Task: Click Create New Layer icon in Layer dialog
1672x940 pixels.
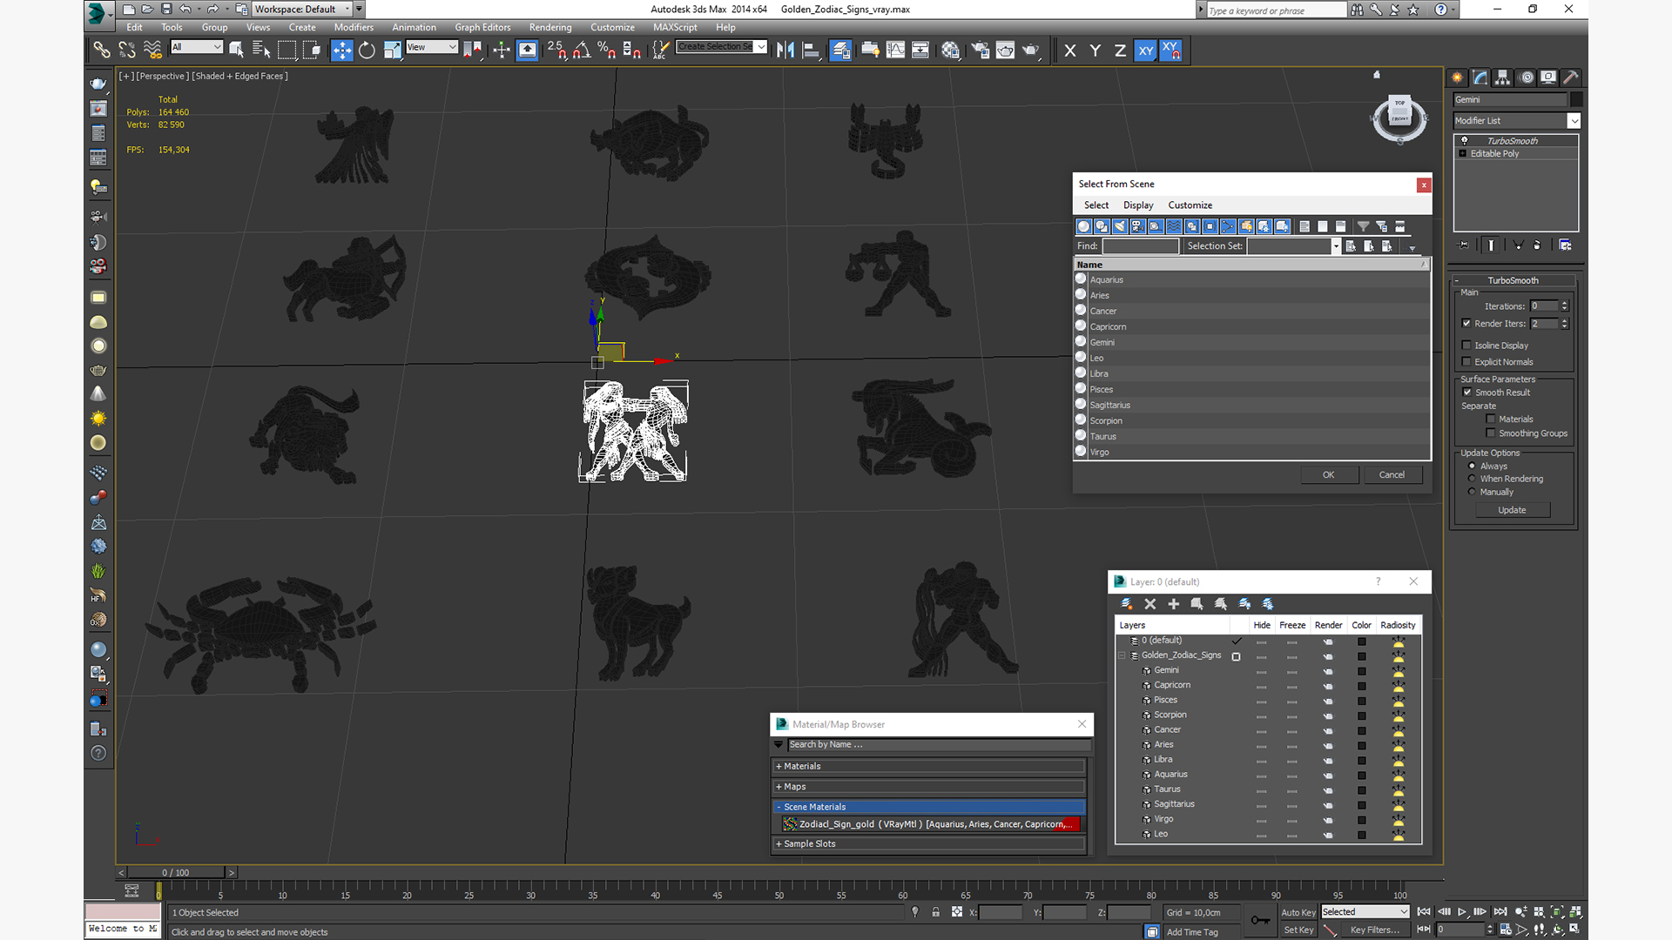Action: [1126, 603]
